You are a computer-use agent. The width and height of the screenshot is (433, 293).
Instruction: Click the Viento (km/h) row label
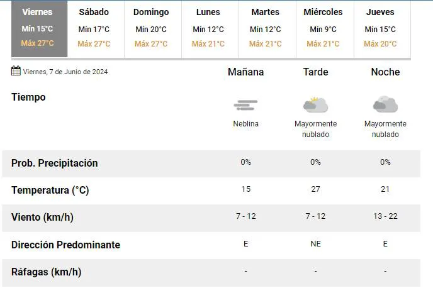(42, 218)
